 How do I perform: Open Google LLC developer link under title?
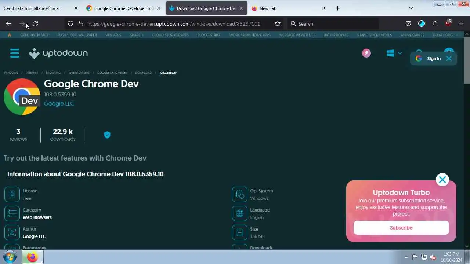[x=59, y=104]
